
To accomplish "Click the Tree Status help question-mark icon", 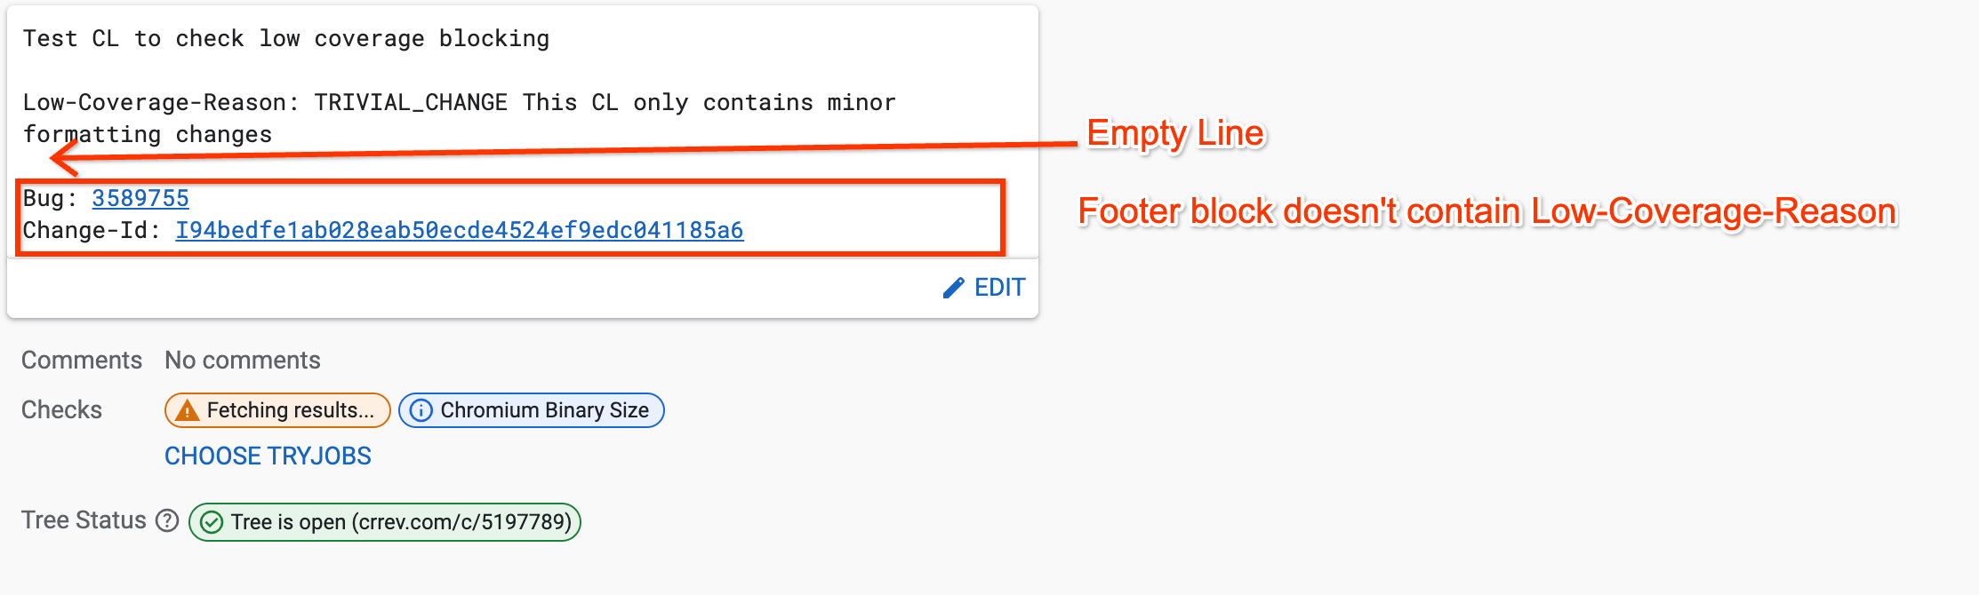I will [167, 520].
